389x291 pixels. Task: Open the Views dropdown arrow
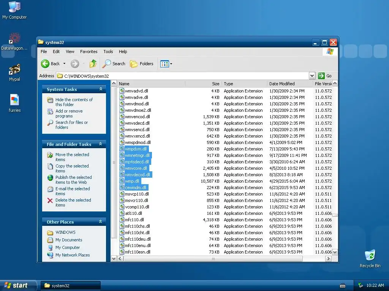171,64
